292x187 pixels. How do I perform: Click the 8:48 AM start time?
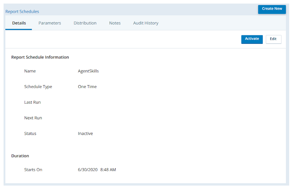(108, 170)
